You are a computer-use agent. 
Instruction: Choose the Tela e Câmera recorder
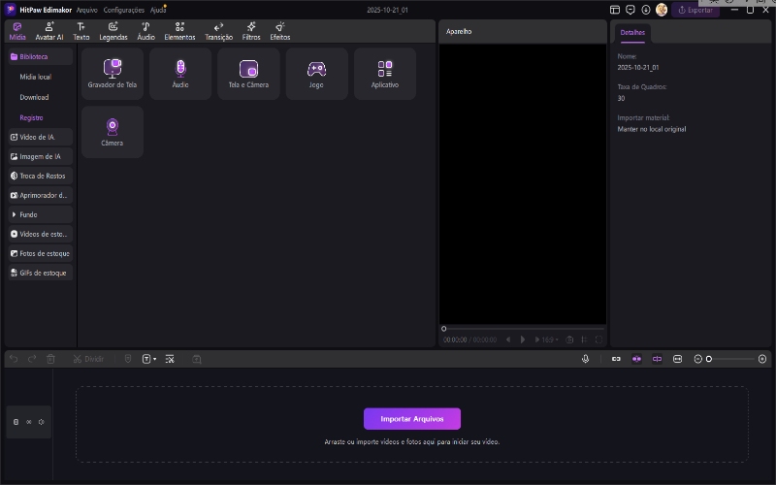pos(248,73)
